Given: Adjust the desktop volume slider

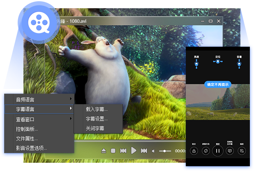Looking at the screenshot, I should point(165,151).
